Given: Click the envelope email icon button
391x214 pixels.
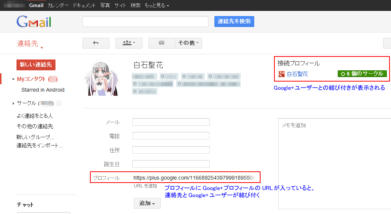Looking at the screenshot, I should [162, 43].
